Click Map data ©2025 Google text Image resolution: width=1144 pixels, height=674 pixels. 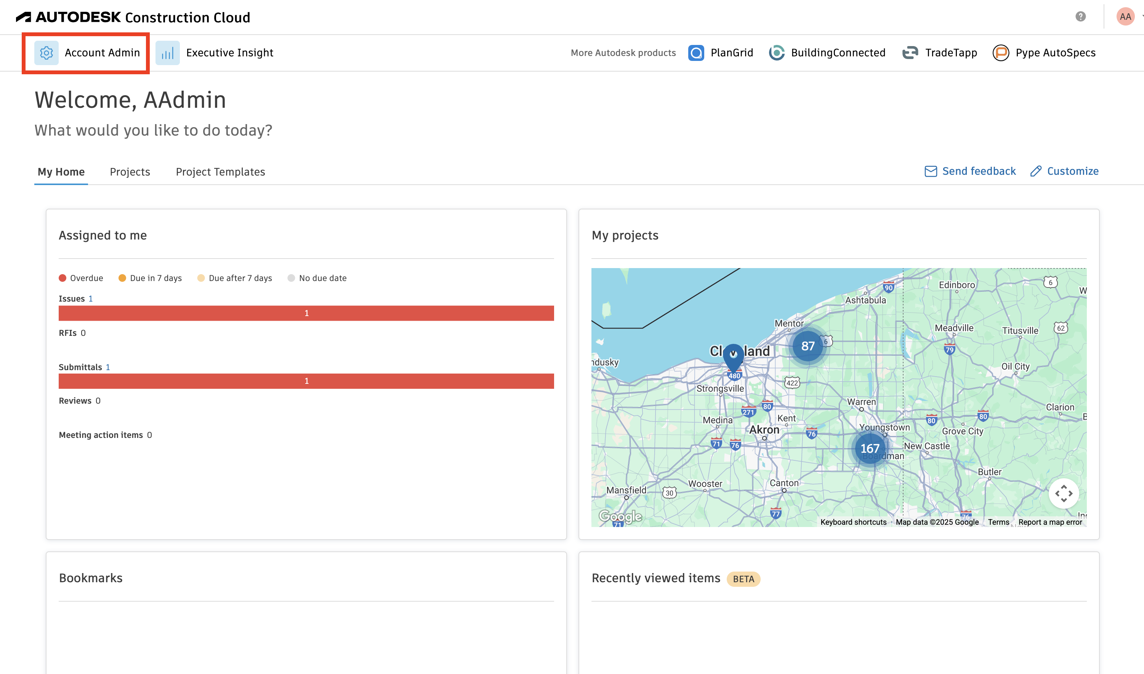tap(937, 522)
